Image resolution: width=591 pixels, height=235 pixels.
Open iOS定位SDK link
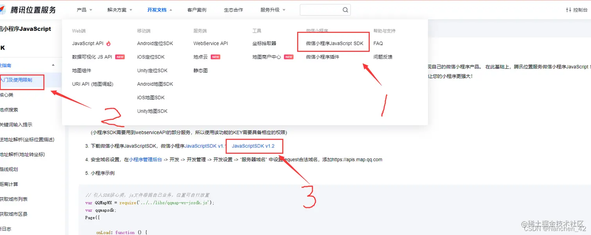coord(151,57)
